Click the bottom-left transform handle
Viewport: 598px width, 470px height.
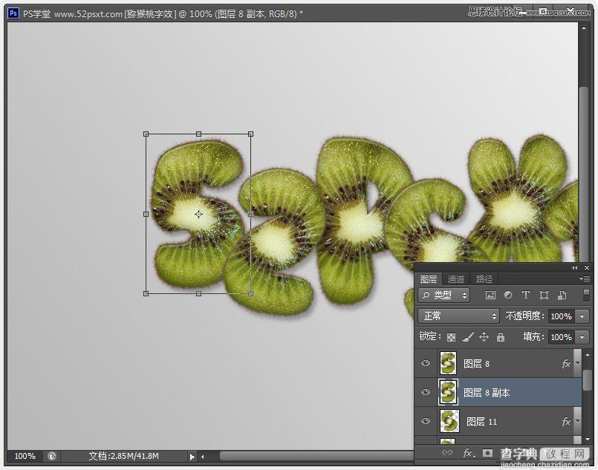point(146,293)
